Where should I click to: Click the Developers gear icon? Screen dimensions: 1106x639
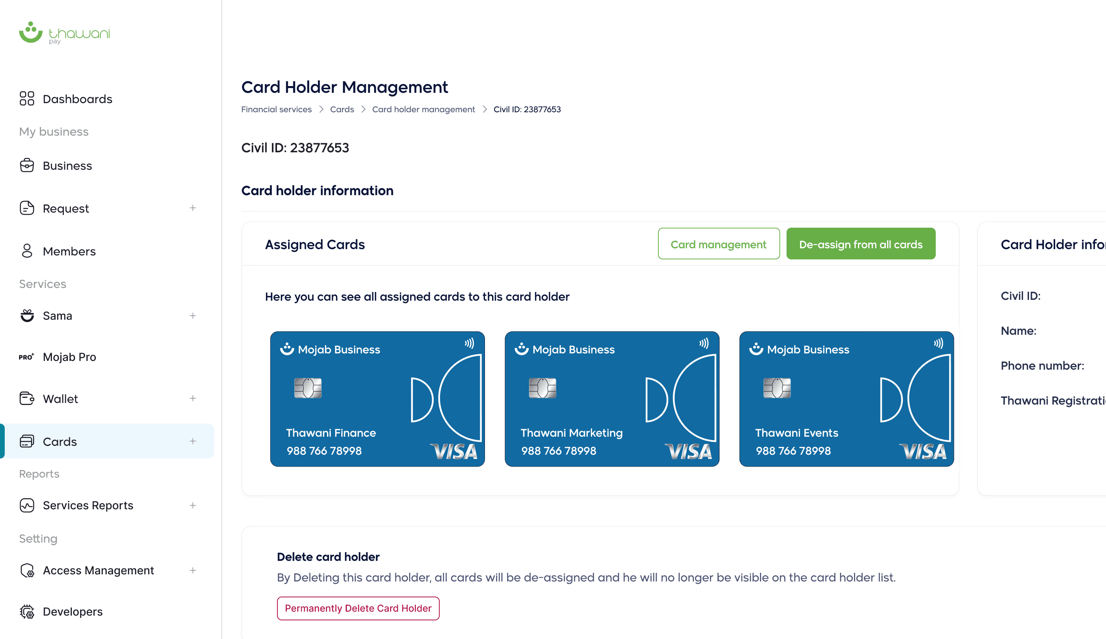(x=27, y=611)
